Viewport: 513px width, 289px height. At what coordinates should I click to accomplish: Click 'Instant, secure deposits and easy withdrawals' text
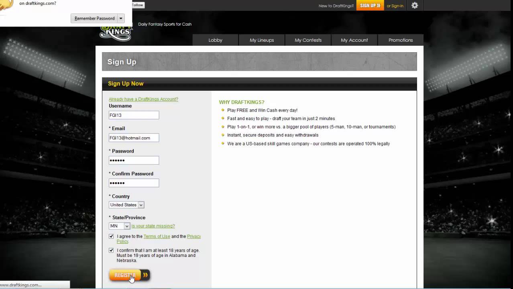pos(273,135)
